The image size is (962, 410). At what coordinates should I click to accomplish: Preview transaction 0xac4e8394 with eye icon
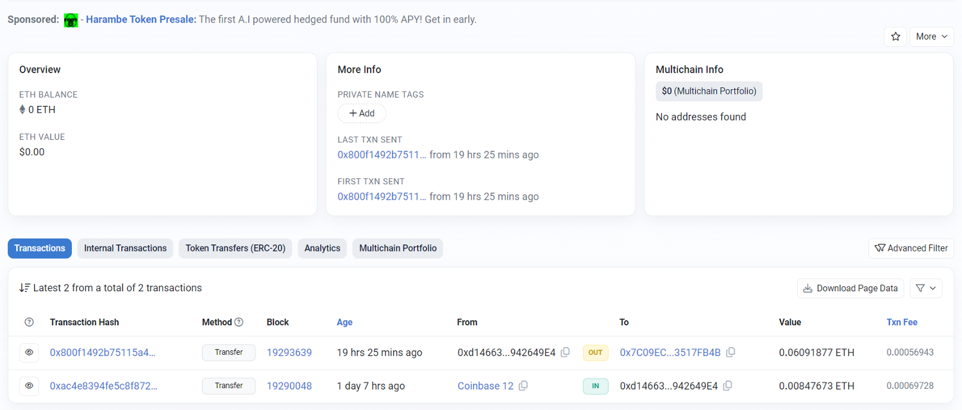29,386
